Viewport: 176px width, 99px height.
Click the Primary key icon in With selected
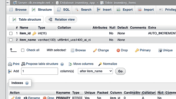137,50
